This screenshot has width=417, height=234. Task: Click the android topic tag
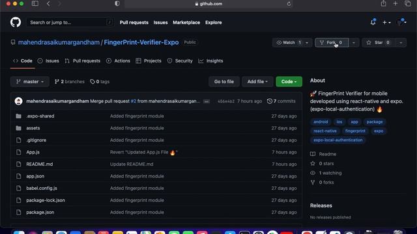(321, 122)
